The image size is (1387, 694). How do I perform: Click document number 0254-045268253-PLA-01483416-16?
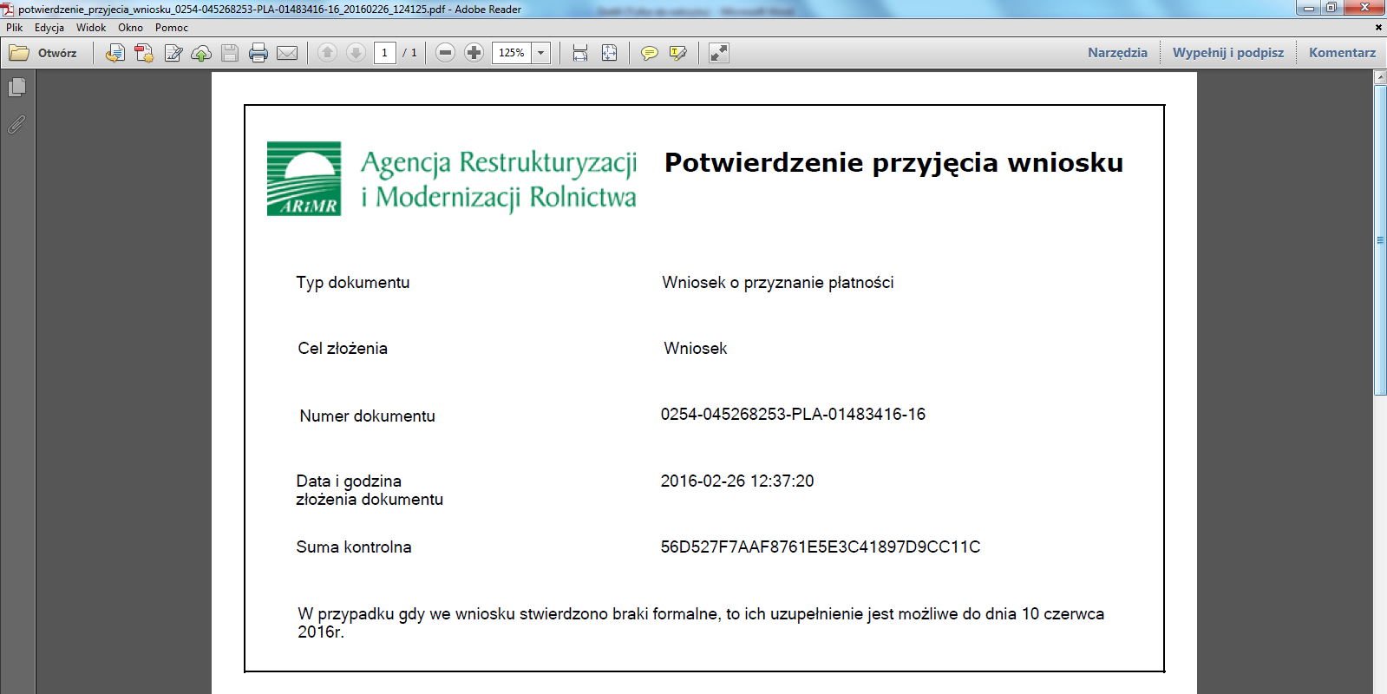pyautogui.click(x=793, y=415)
